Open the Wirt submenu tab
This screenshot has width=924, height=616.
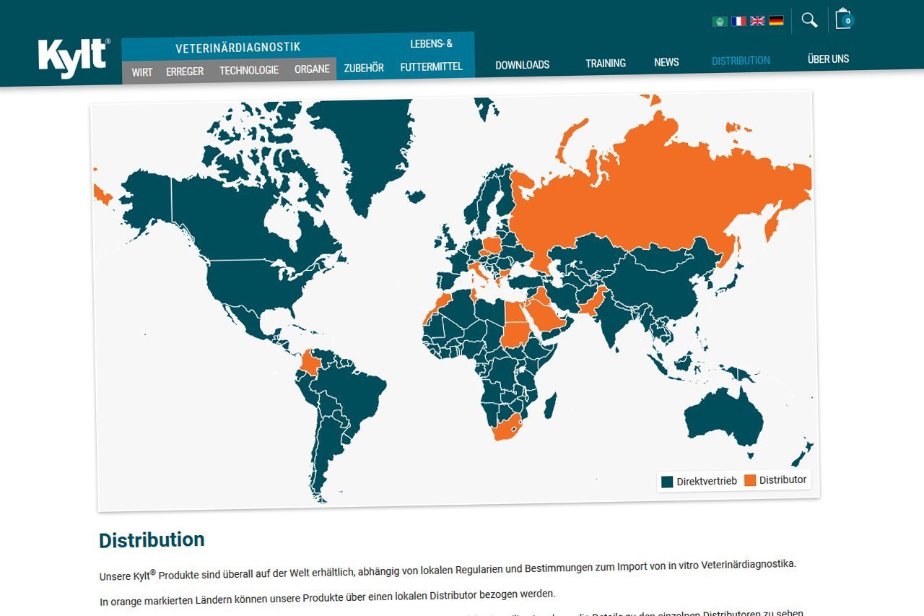(x=142, y=71)
